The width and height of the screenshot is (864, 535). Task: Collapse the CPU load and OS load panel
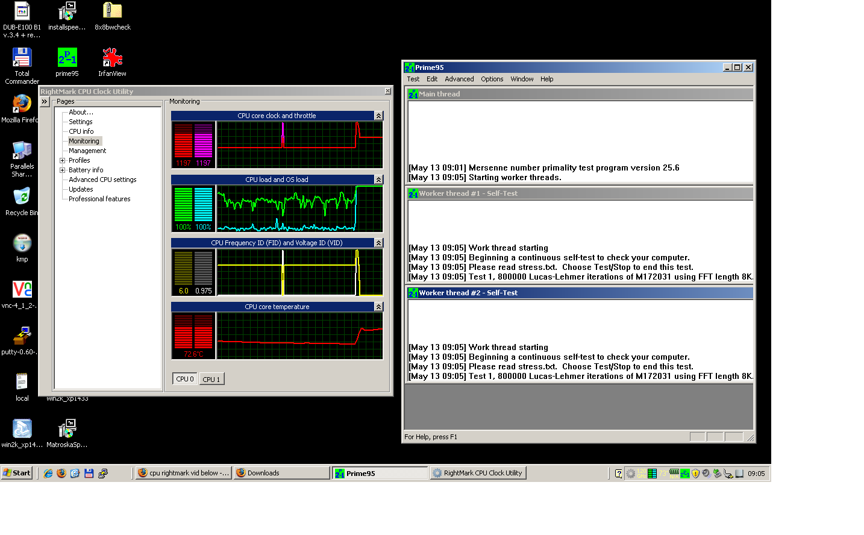tap(378, 180)
